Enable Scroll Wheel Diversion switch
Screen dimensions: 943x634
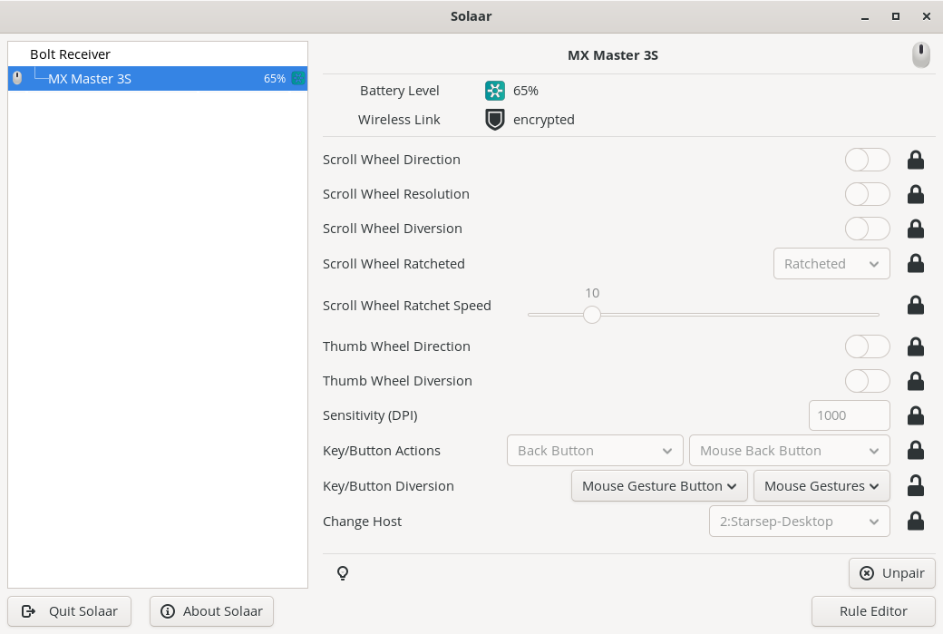[x=867, y=229]
